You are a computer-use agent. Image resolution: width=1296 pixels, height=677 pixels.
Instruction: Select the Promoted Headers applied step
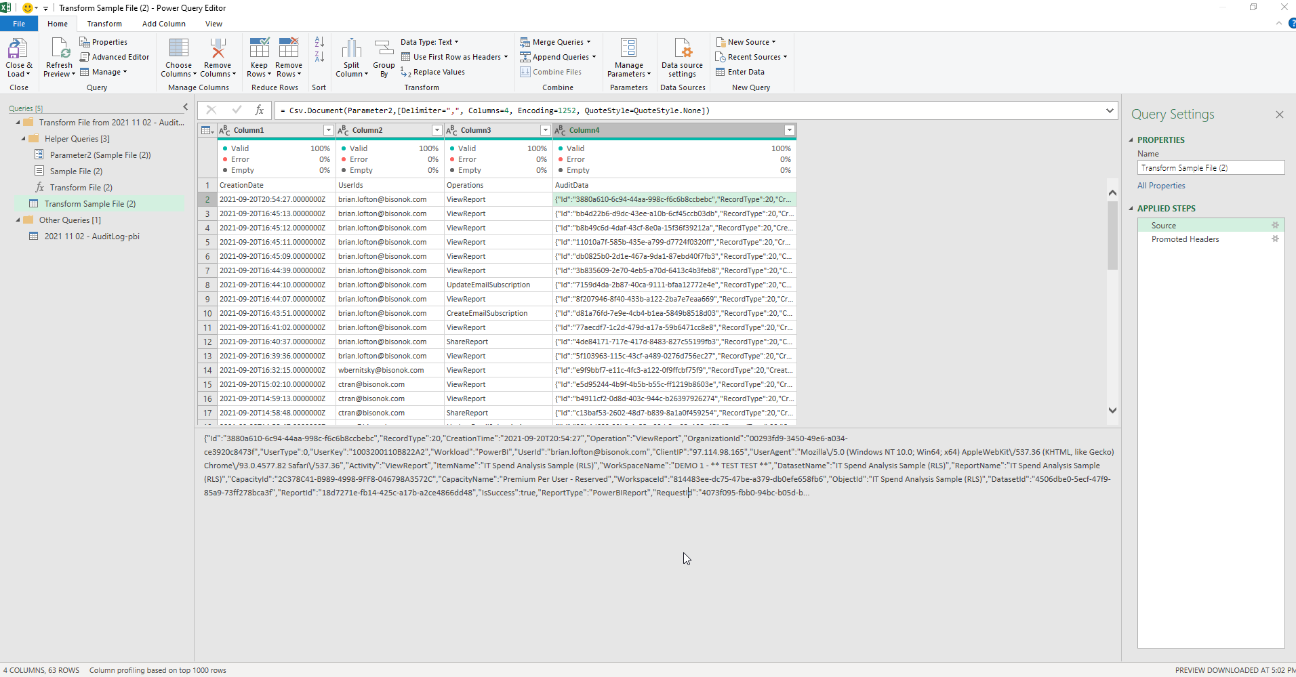pyautogui.click(x=1185, y=239)
